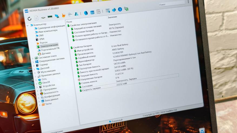The width and height of the screenshot is (237, 133).
Task: Select Разгон in the tree
Action: point(44,43)
